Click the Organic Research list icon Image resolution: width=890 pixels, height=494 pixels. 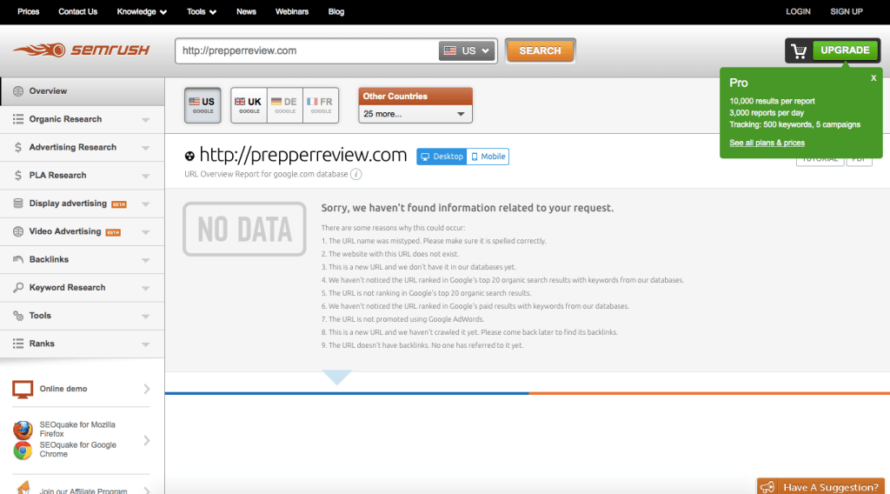(18, 118)
